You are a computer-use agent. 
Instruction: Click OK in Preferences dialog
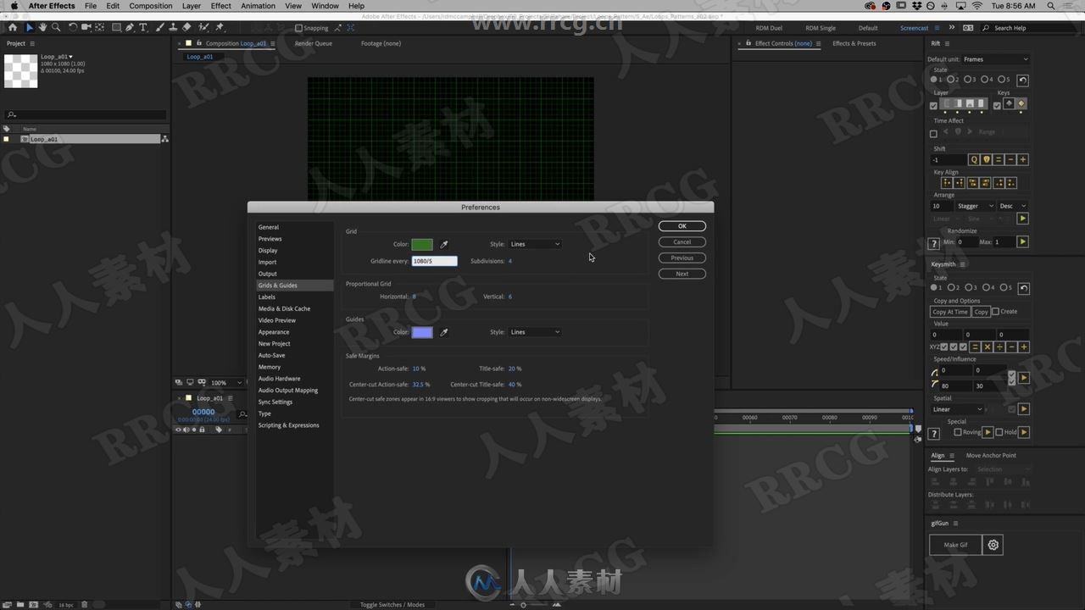pyautogui.click(x=682, y=226)
